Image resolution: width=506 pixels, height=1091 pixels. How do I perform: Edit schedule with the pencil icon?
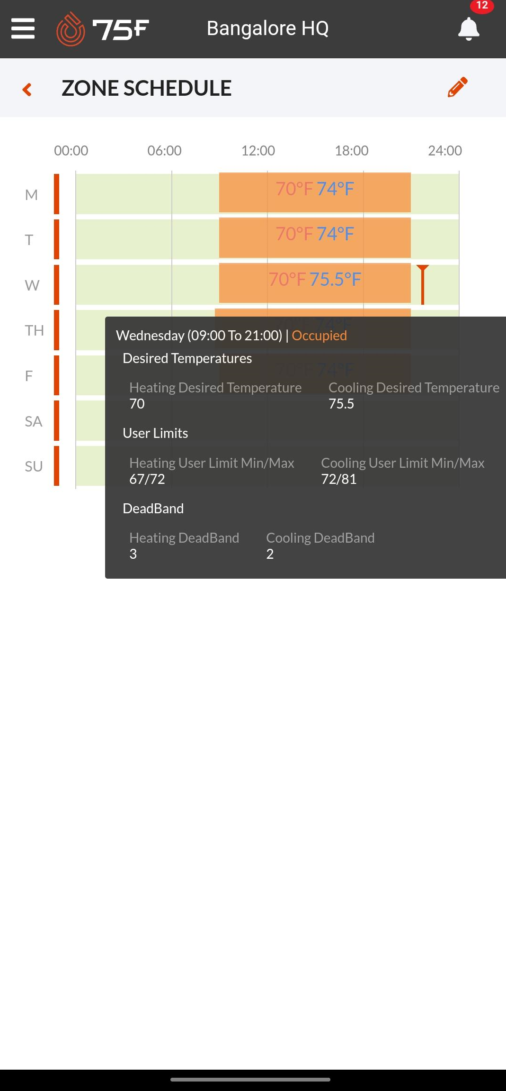point(458,87)
